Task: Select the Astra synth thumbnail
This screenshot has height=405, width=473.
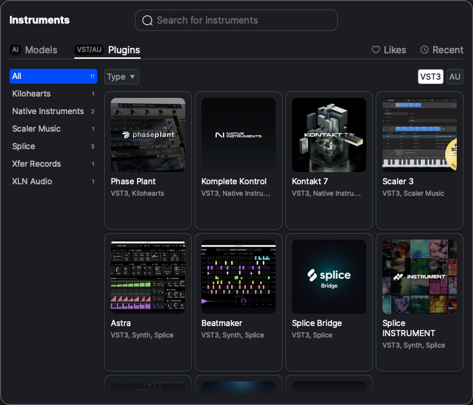Action: pos(148,277)
